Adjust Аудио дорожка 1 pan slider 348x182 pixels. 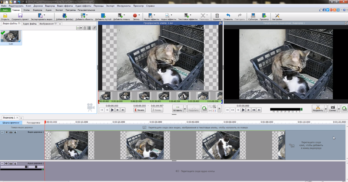[x=36, y=167]
